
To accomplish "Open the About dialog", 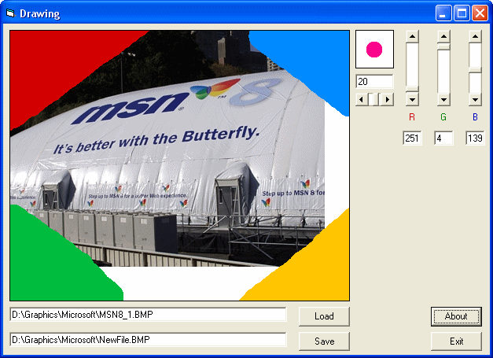I will (x=456, y=316).
